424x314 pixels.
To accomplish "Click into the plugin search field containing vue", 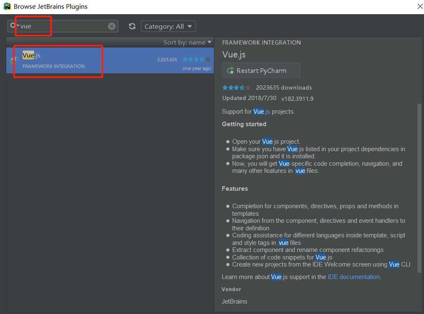I will [x=63, y=26].
